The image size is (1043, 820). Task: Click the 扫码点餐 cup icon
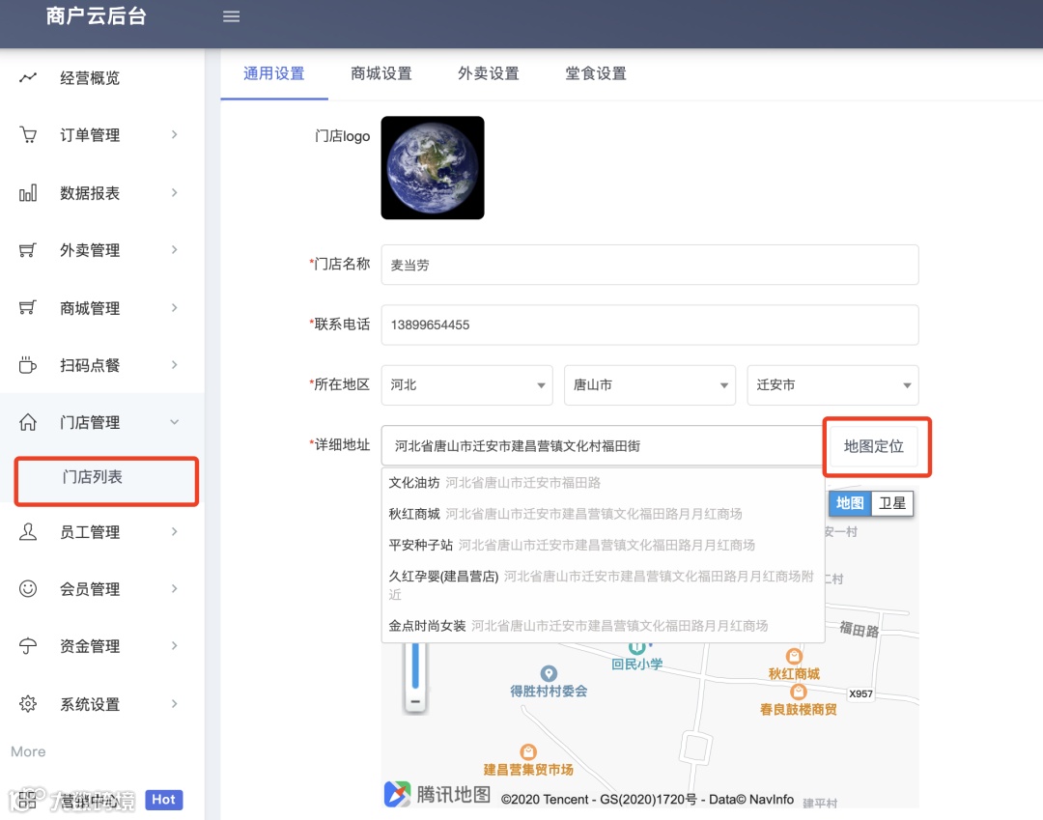(28, 365)
